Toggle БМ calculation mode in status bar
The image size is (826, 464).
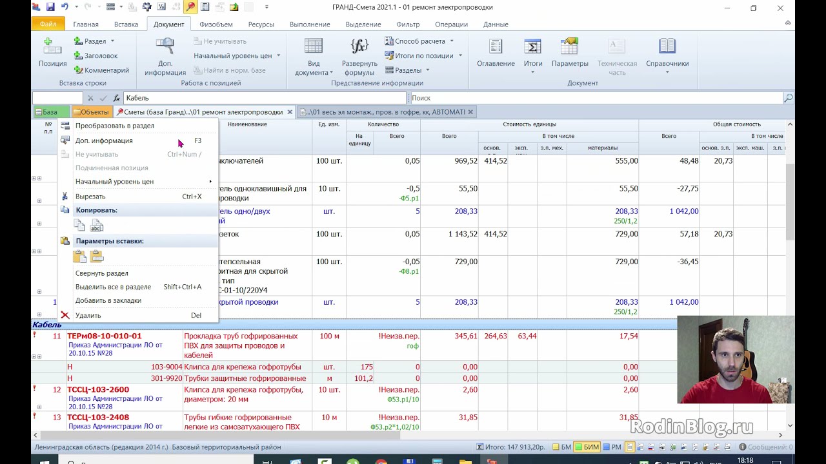coord(561,447)
